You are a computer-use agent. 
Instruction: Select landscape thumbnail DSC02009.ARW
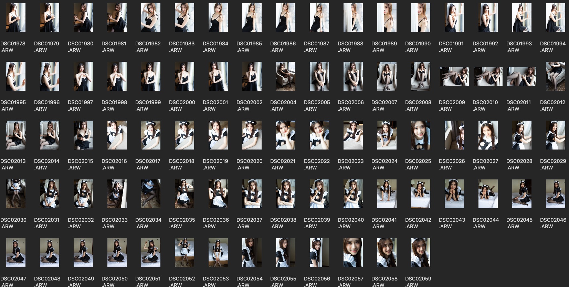click(x=454, y=76)
